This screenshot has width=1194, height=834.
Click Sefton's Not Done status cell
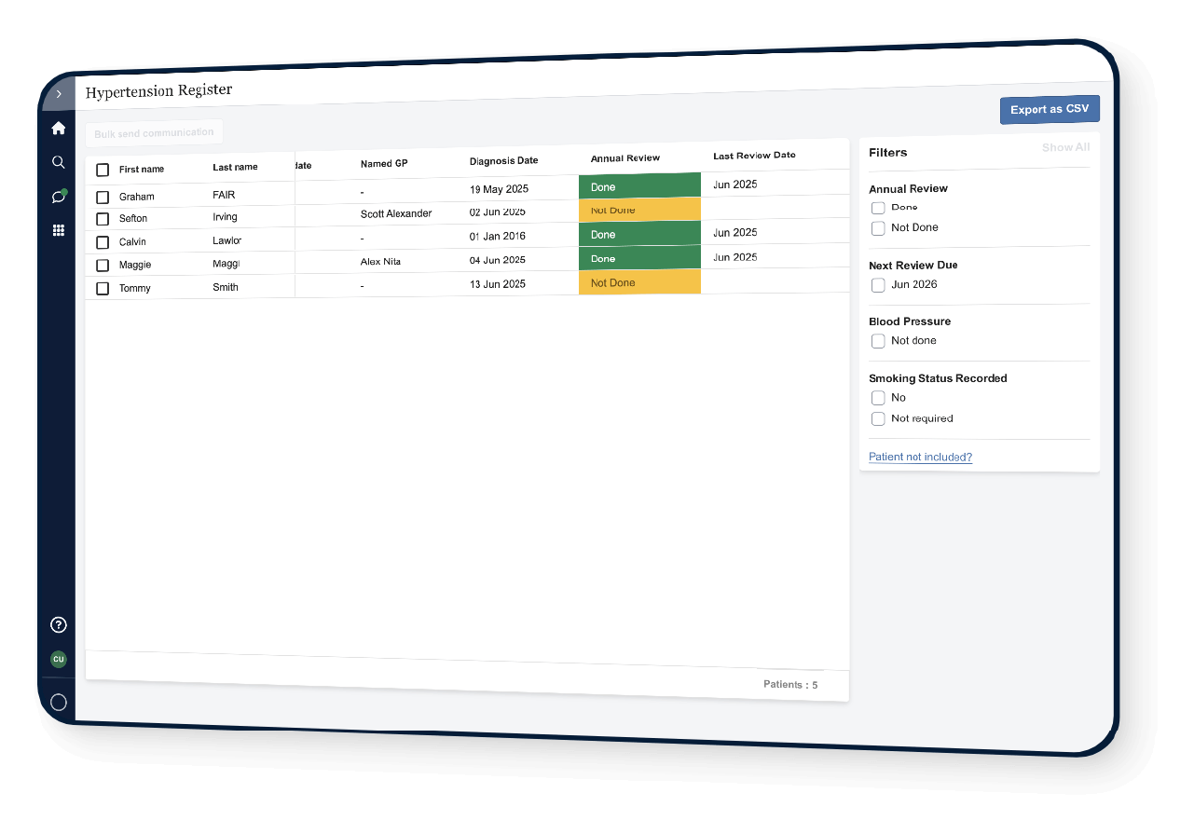click(x=639, y=210)
